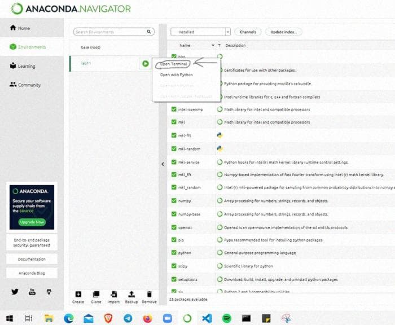Viewport: 395px width, 325px height.
Task: Open Spotify from the taskbar
Action: tap(227, 318)
